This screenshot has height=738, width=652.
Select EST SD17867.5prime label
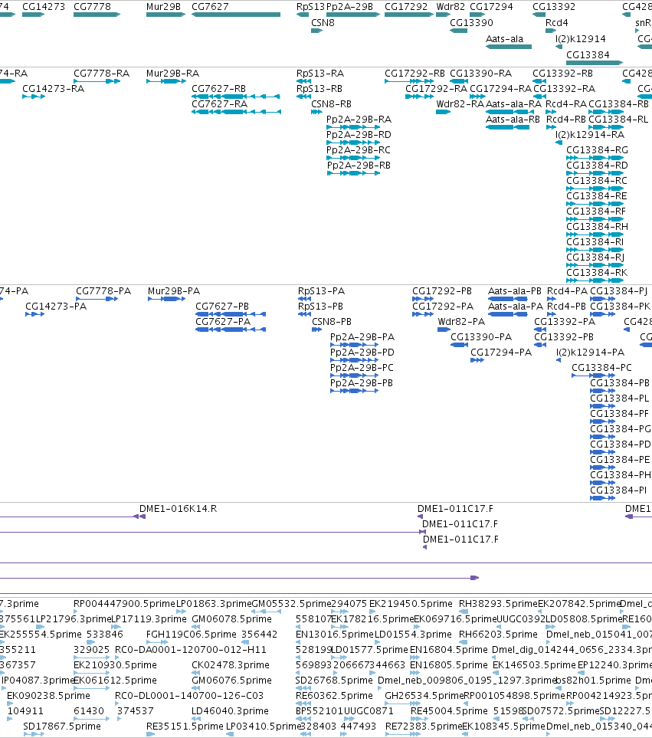pyautogui.click(x=61, y=727)
